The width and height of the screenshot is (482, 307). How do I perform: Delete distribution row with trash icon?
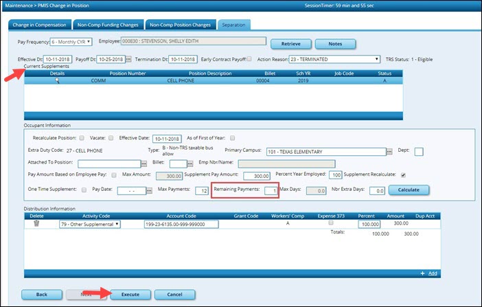point(36,223)
